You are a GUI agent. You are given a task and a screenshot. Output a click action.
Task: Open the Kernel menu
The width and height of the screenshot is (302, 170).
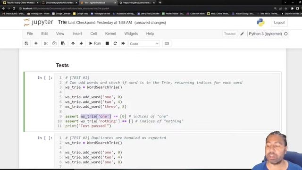point(110,34)
